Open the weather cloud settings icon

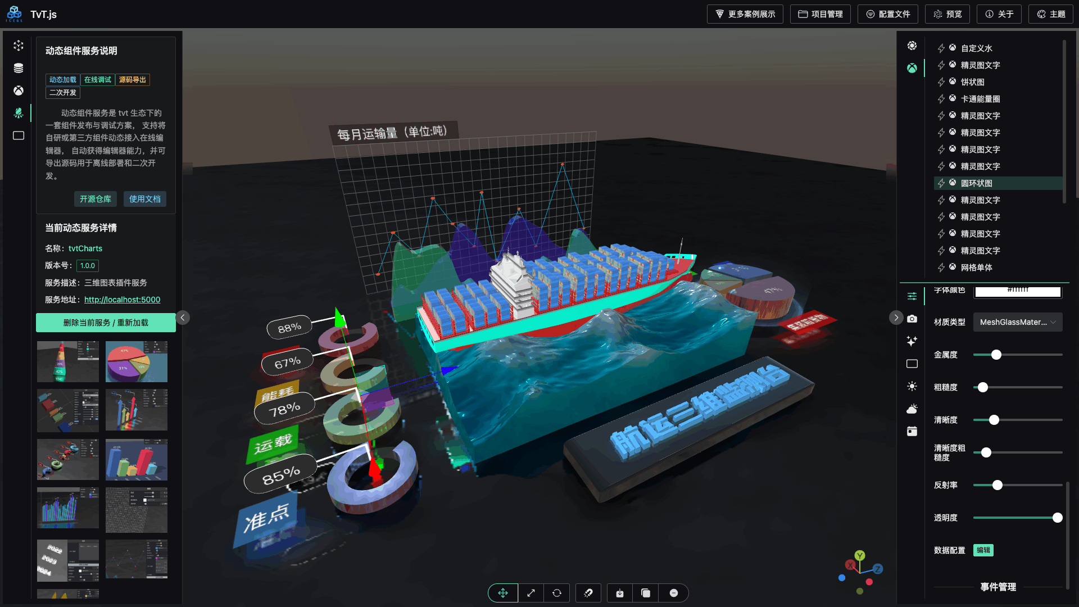click(912, 409)
